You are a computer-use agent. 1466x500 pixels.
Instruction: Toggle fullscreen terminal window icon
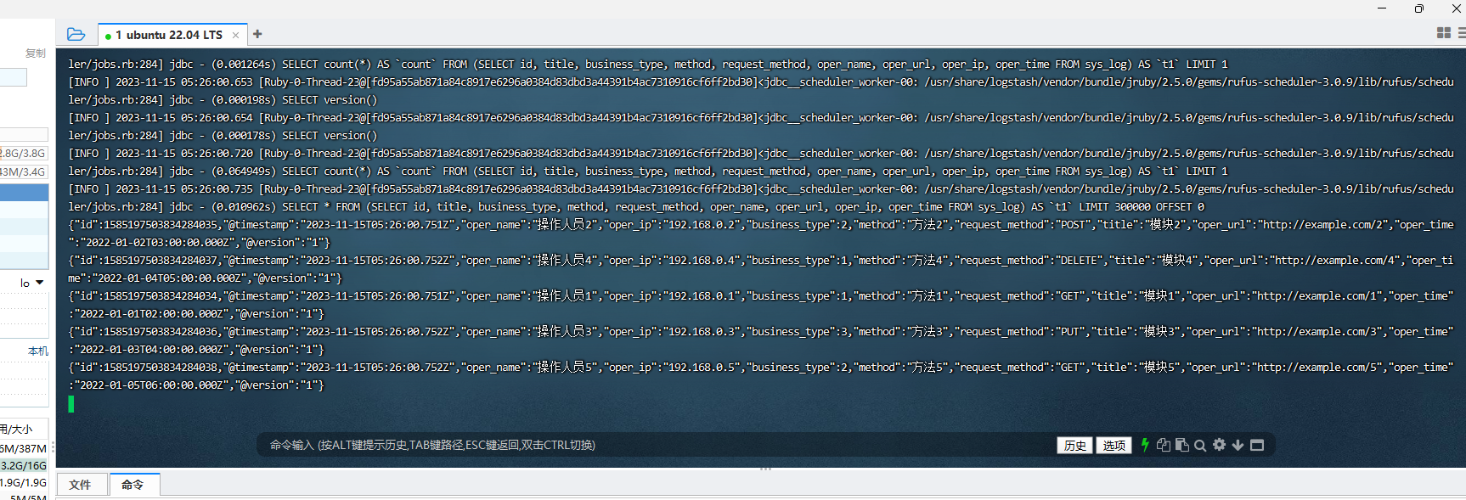point(1257,445)
